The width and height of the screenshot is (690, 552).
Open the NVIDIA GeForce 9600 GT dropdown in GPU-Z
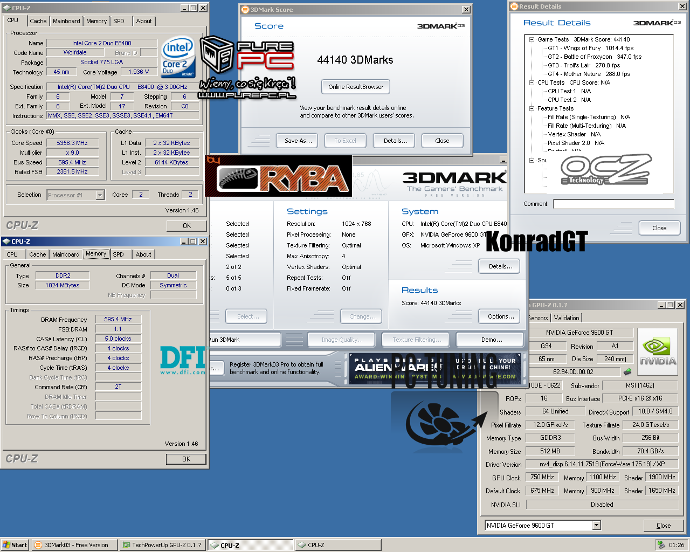(596, 525)
